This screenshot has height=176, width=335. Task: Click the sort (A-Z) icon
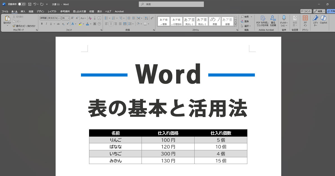coord(145,18)
